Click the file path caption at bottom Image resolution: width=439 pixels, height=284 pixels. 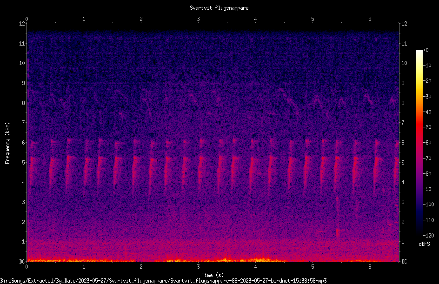163,281
